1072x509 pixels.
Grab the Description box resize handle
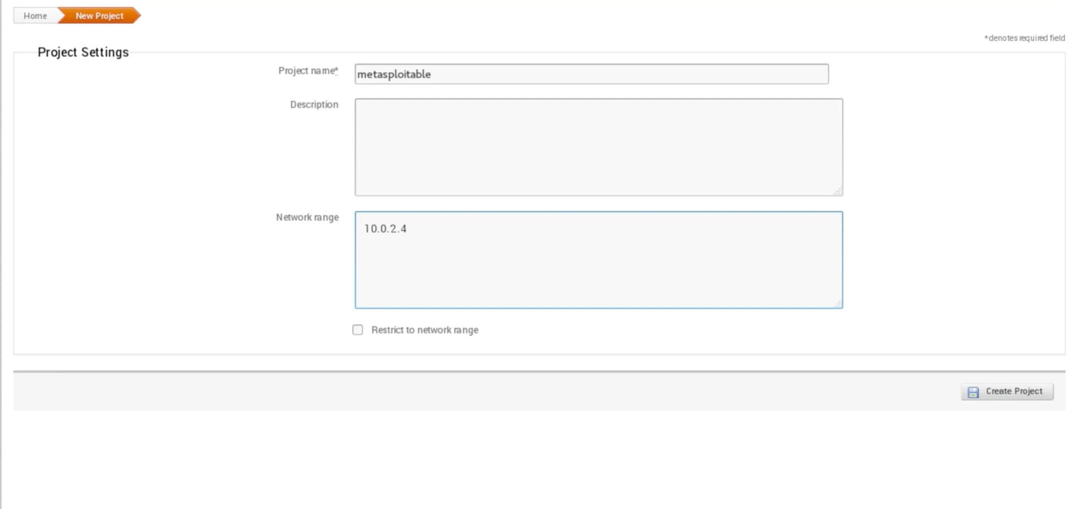coord(838,191)
